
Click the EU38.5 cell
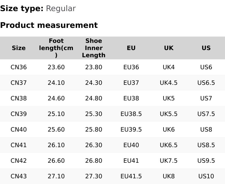[131, 114]
